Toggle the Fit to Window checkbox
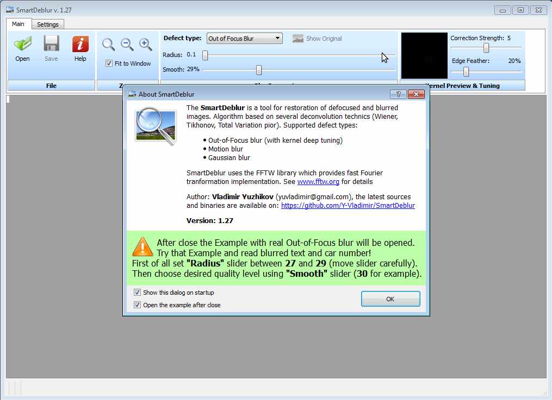Image resolution: width=552 pixels, height=400 pixels. tap(109, 64)
